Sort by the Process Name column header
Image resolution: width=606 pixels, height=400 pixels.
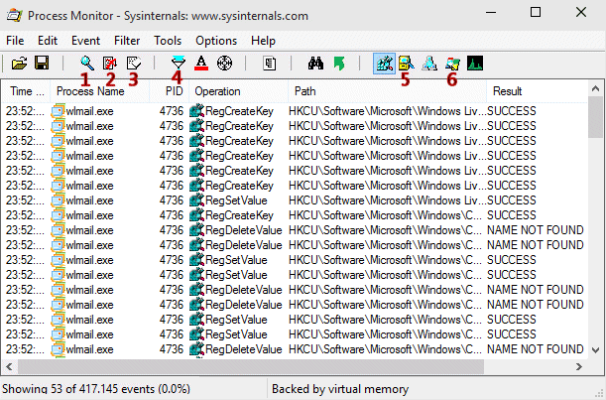click(x=100, y=91)
